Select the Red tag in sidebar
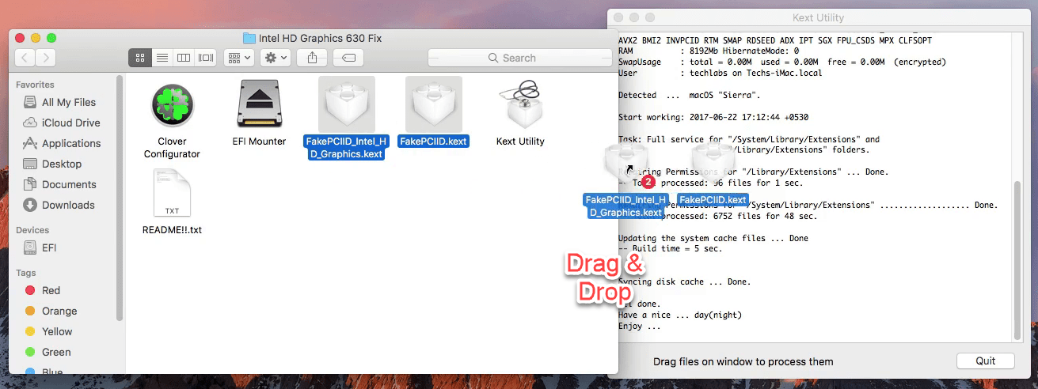1038x389 pixels. pyautogui.click(x=42, y=290)
